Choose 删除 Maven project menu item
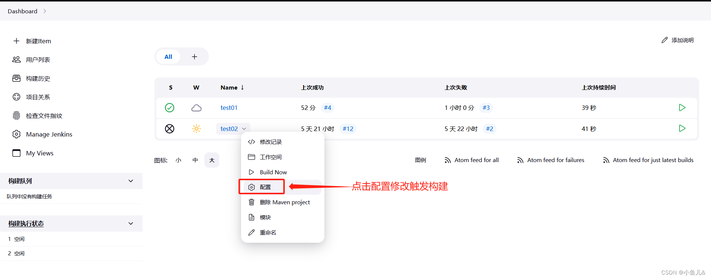 point(283,202)
